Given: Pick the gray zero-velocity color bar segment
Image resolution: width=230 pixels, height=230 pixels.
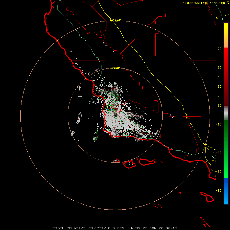Looking at the screenshot, I should tap(226, 113).
